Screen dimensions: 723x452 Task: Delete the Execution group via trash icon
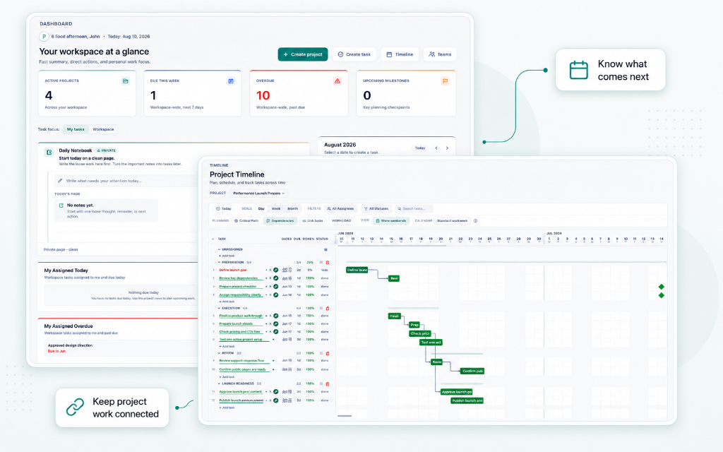tap(328, 308)
